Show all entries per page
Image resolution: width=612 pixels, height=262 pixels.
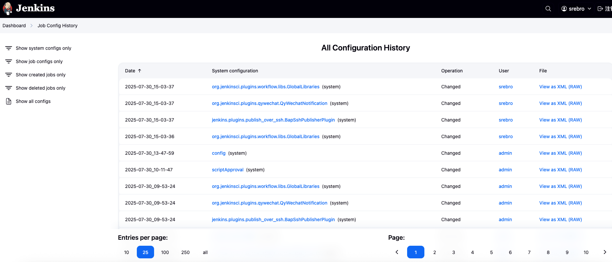click(205, 252)
